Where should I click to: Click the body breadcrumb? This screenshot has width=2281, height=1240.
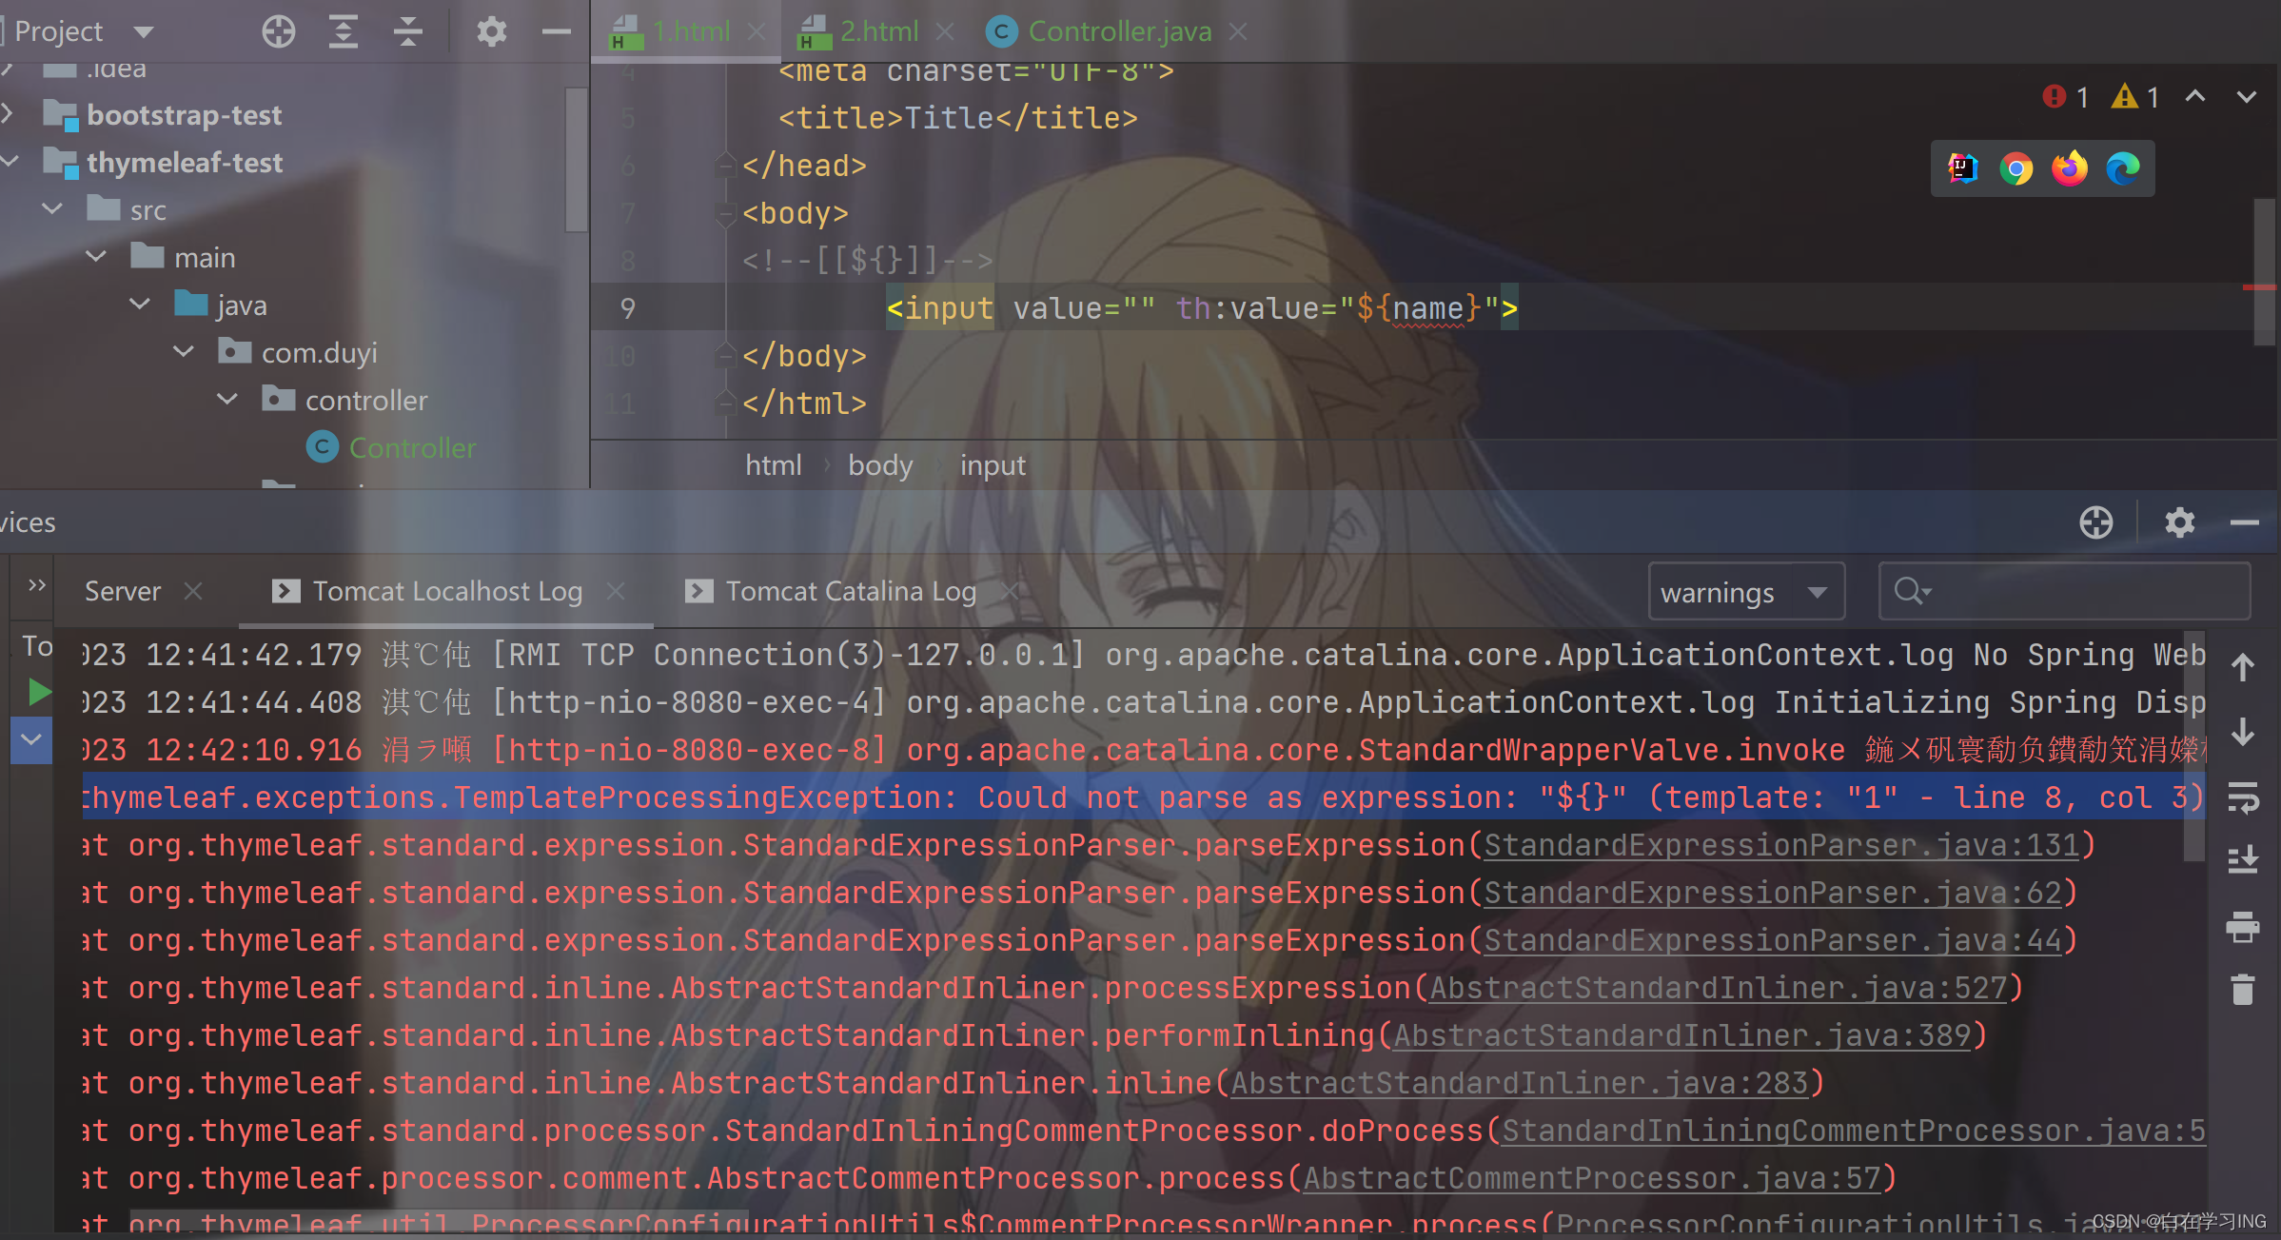(880, 465)
